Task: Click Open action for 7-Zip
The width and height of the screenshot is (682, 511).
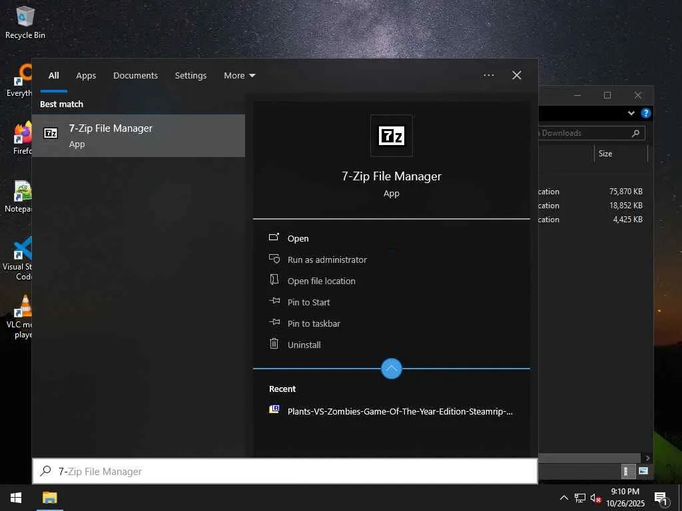Action: tap(298, 238)
